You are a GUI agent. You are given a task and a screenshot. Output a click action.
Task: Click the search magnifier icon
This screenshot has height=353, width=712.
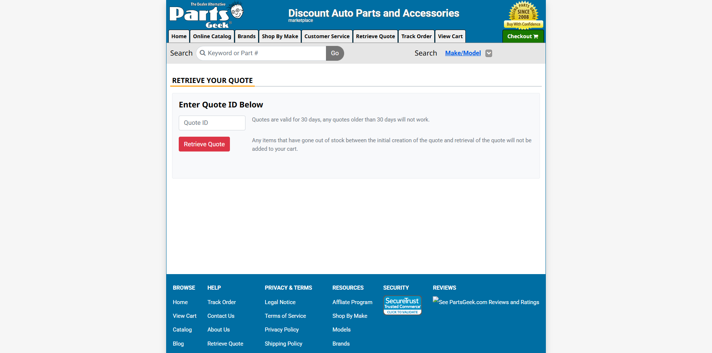click(202, 53)
